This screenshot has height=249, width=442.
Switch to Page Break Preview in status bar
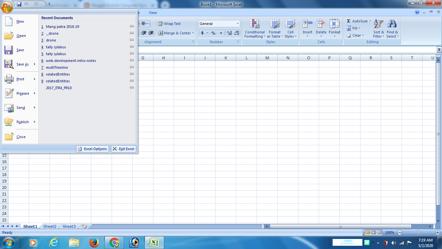pyautogui.click(x=380, y=232)
